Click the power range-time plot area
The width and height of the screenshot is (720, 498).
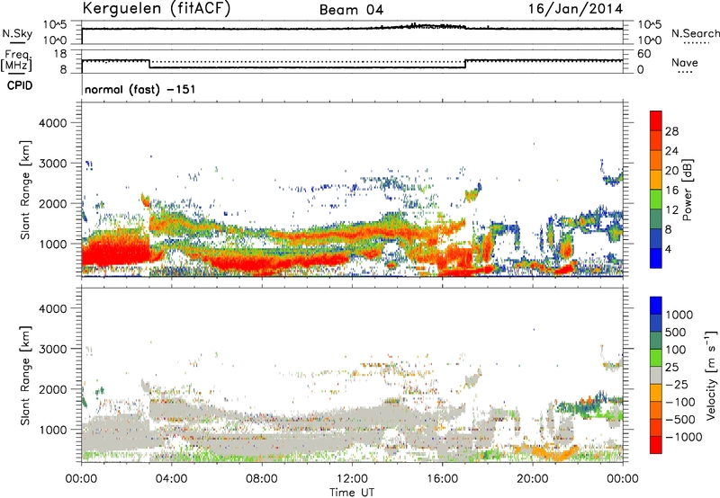coord(352,190)
